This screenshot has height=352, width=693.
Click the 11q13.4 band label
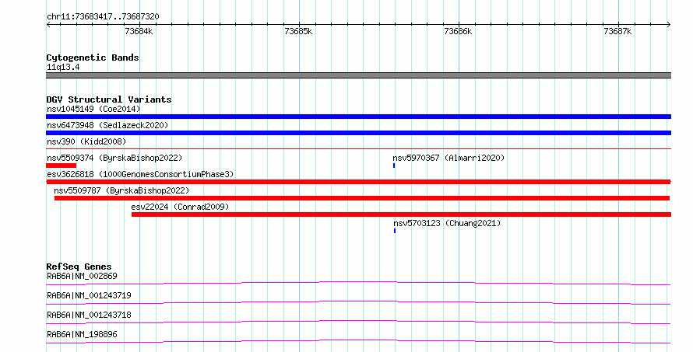[63, 67]
